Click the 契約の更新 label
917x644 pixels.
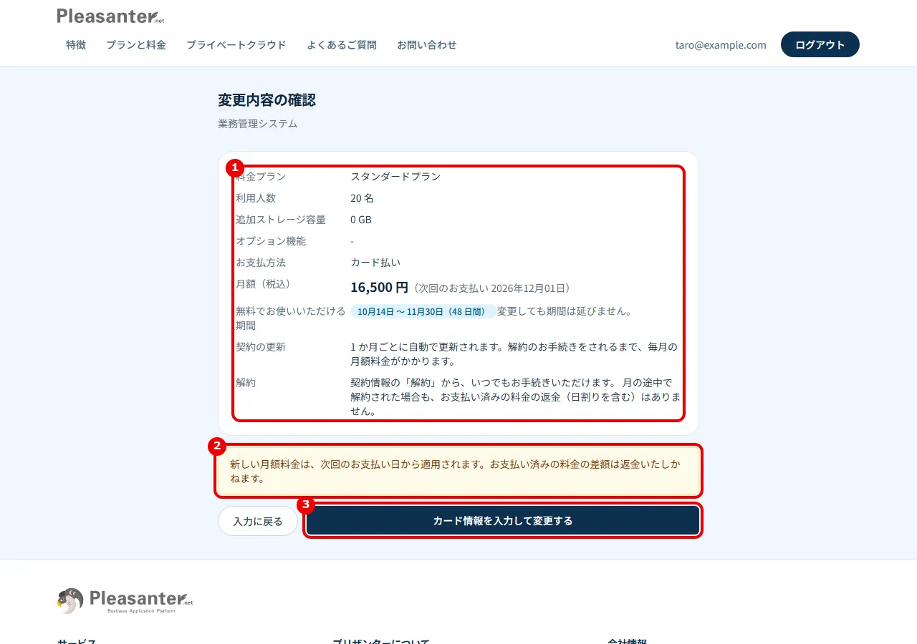point(261,347)
